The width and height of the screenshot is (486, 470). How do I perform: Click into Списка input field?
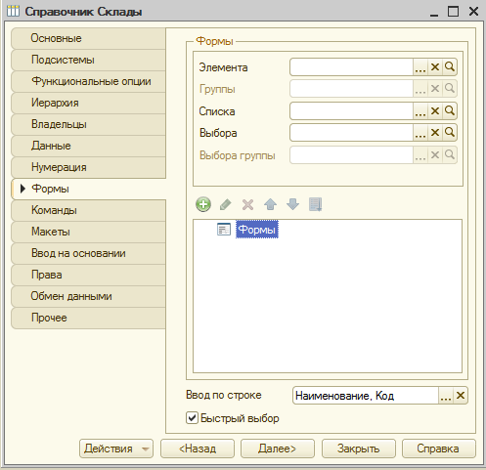click(351, 111)
